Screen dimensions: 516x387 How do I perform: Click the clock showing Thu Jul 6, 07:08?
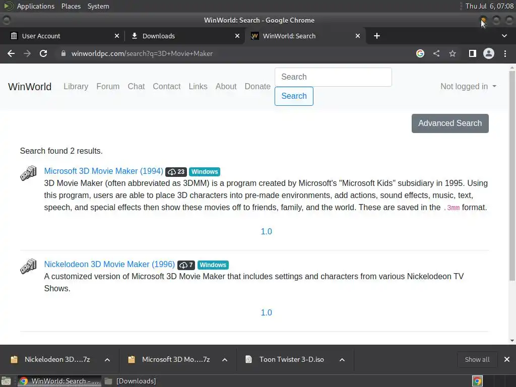coord(489,6)
